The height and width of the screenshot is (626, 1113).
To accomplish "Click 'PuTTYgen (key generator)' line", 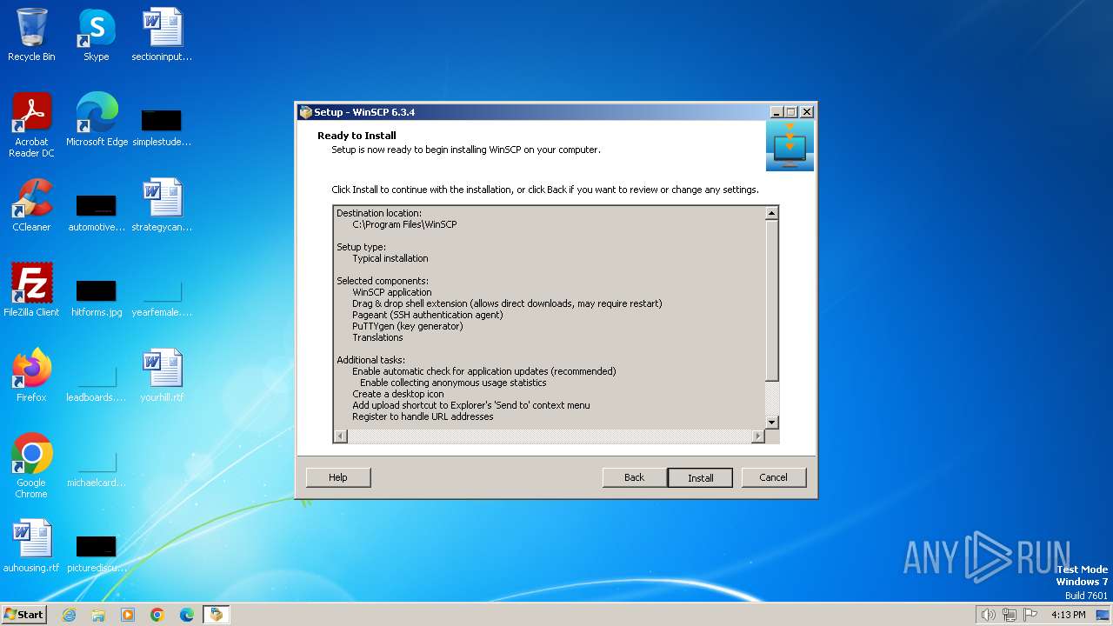I will (408, 326).
